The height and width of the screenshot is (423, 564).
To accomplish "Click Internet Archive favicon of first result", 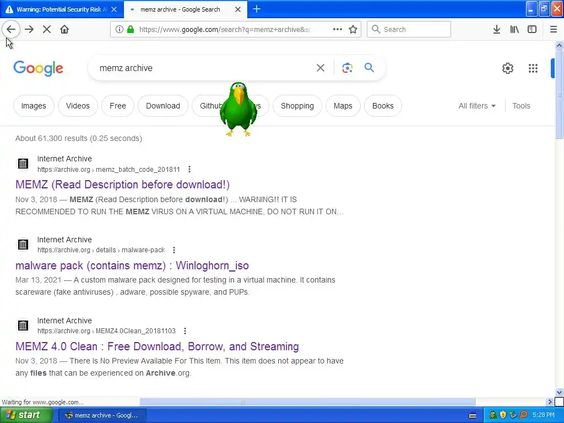I will (23, 164).
